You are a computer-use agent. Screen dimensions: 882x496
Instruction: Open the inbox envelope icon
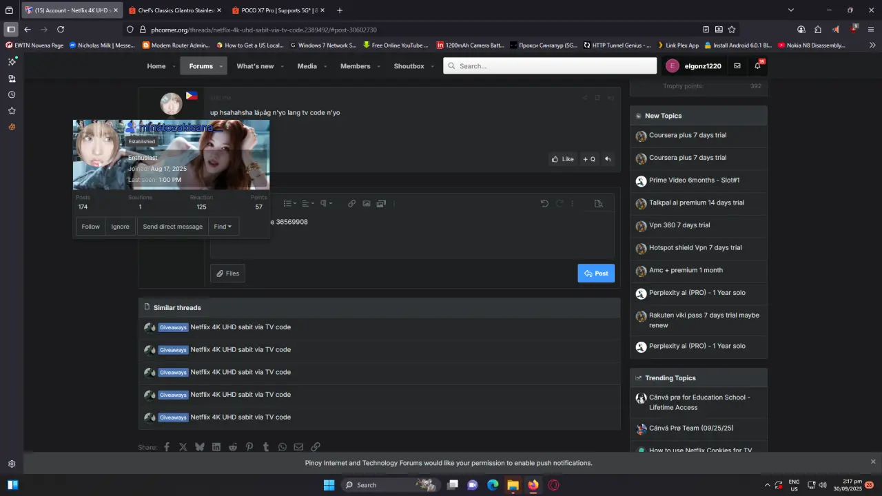737,66
